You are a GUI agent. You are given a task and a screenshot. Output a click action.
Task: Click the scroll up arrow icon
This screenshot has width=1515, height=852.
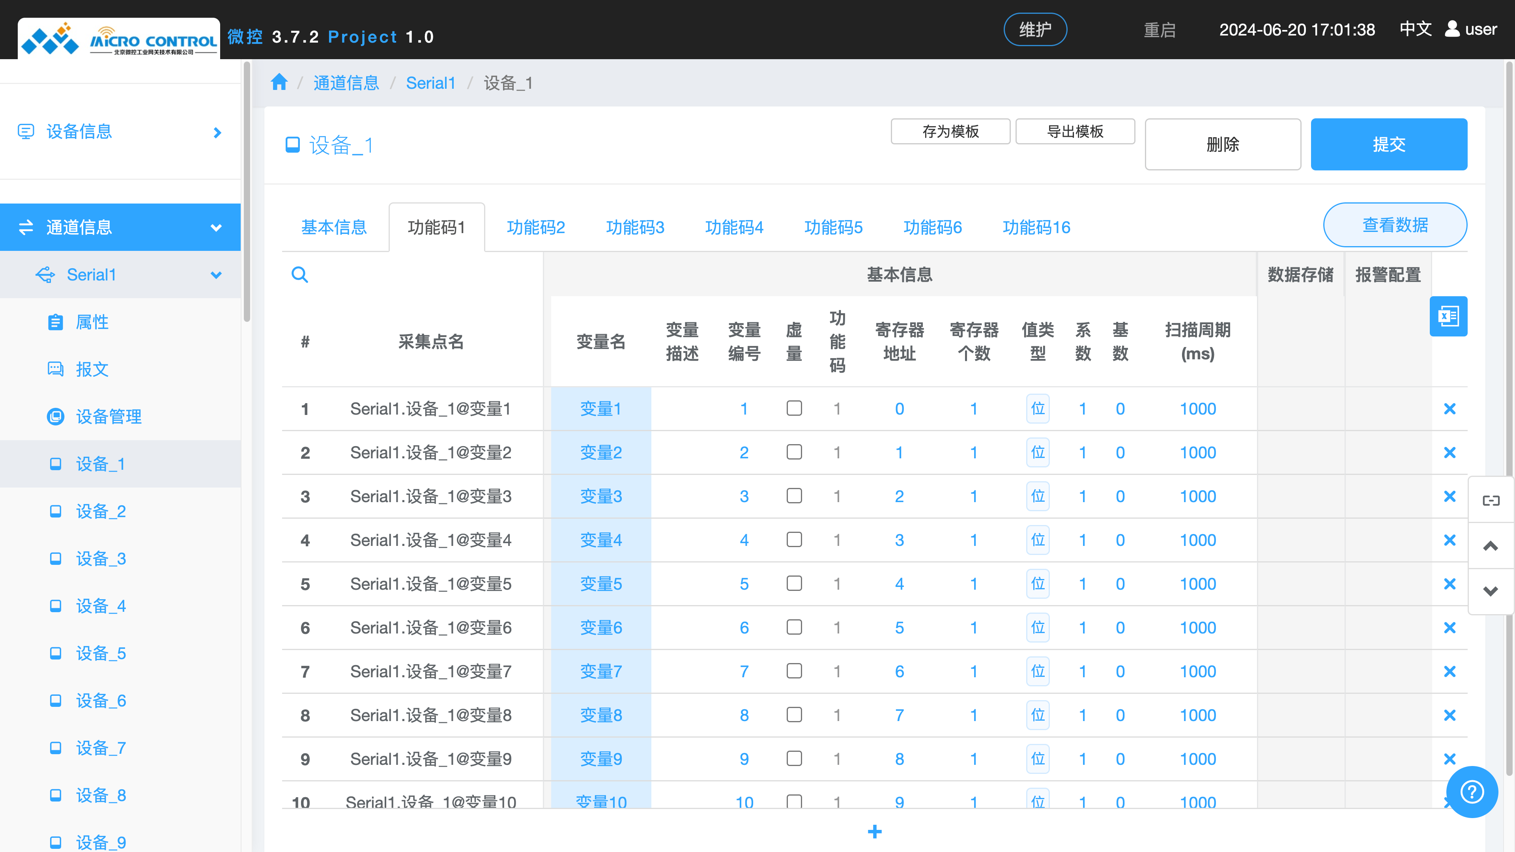[x=1490, y=546]
